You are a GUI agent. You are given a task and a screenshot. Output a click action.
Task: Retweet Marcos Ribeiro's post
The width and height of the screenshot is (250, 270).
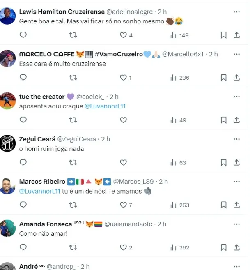coord(73,205)
